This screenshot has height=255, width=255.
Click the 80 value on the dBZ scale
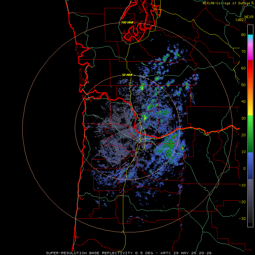coord(243,35)
